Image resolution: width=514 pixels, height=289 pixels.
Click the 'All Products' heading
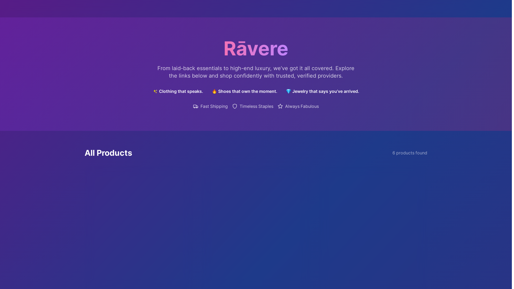coord(108,153)
